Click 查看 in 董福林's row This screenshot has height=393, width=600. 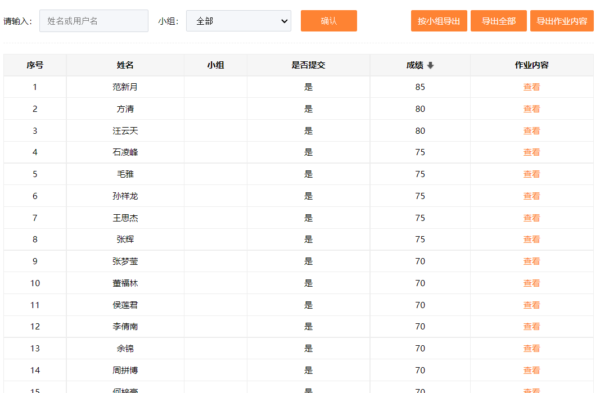(531, 283)
